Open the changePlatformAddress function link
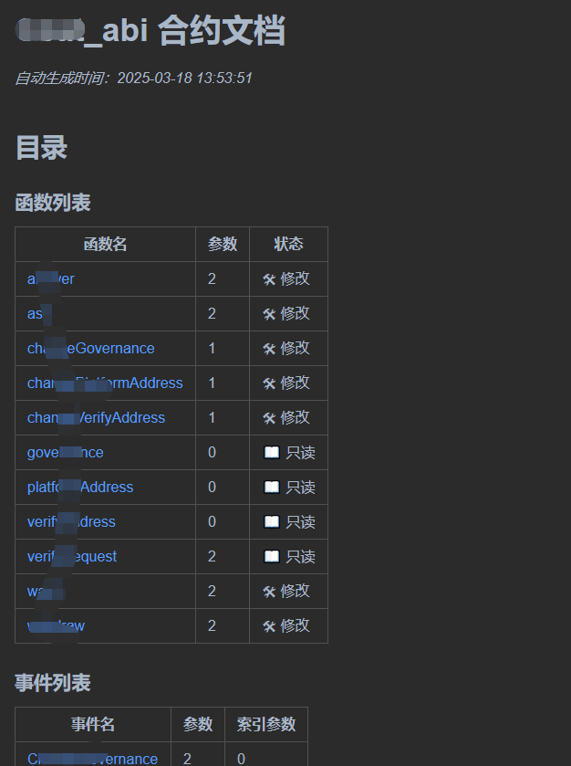The image size is (571, 766). [105, 383]
